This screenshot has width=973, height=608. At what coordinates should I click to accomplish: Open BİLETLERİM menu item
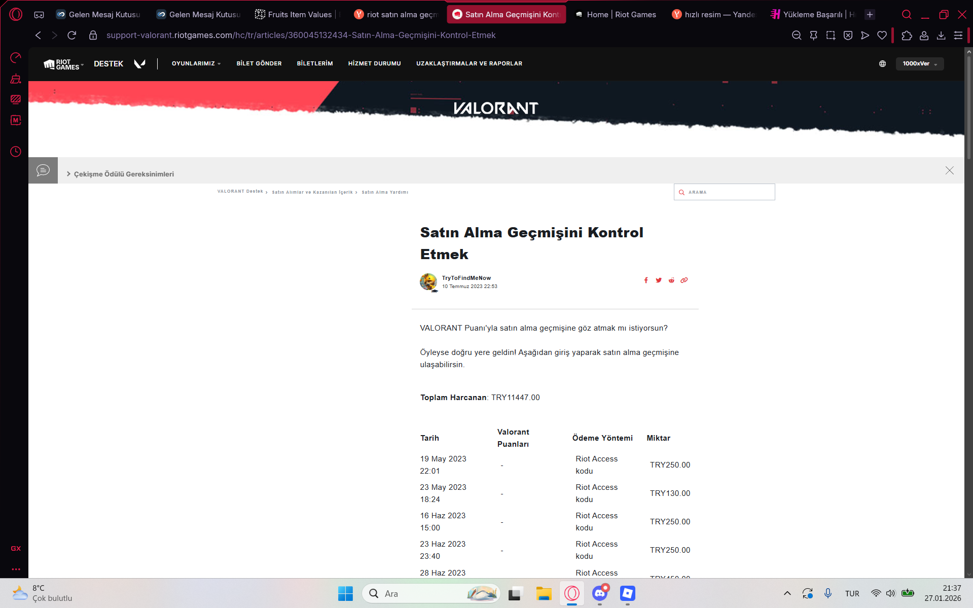click(315, 64)
